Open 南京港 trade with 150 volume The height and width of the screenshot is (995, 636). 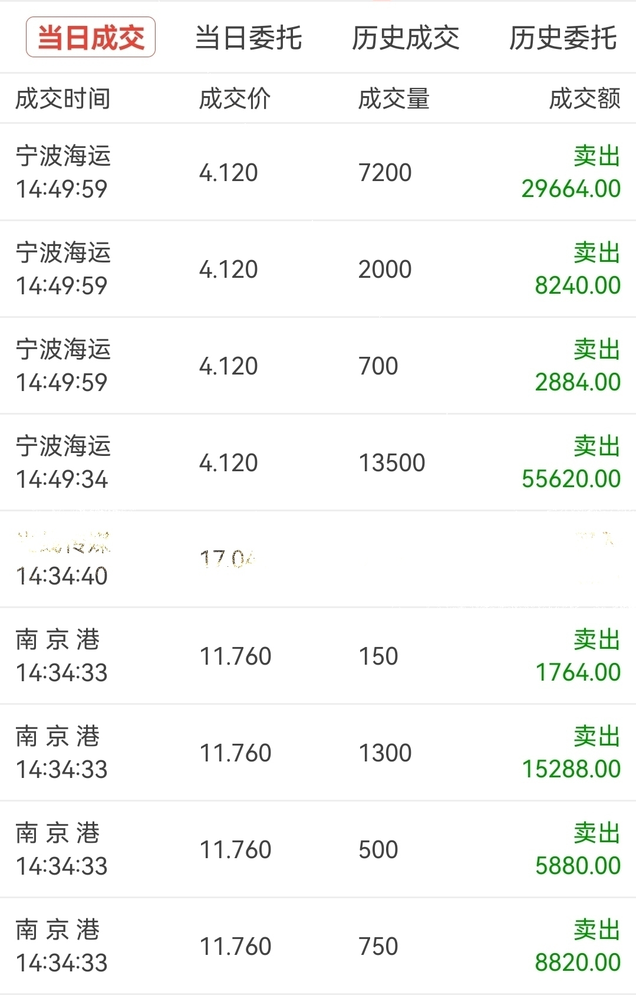coord(318,656)
